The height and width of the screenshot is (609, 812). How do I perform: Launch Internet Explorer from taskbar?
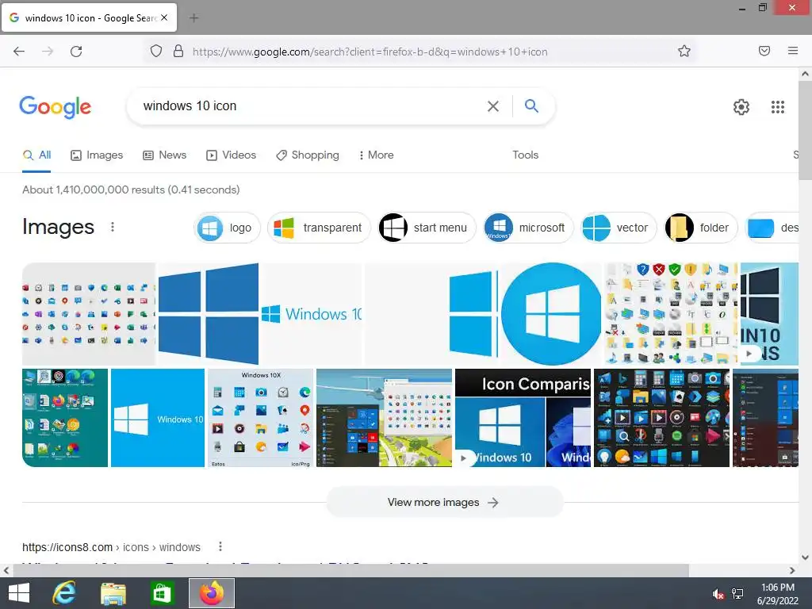point(64,593)
